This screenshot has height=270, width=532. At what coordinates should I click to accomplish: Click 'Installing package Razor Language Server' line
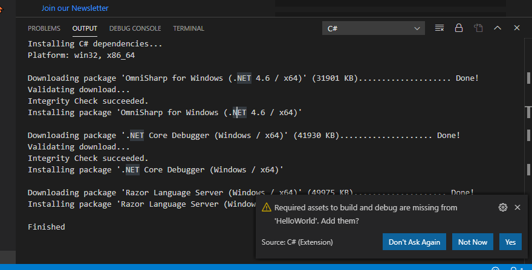coord(142,204)
